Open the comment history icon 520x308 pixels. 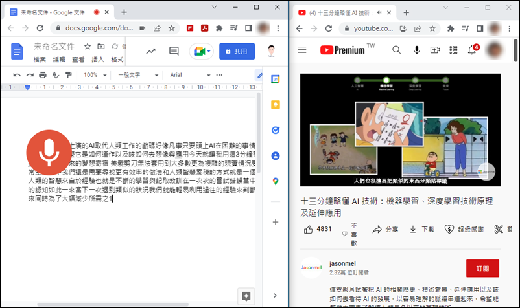pyautogui.click(x=174, y=51)
